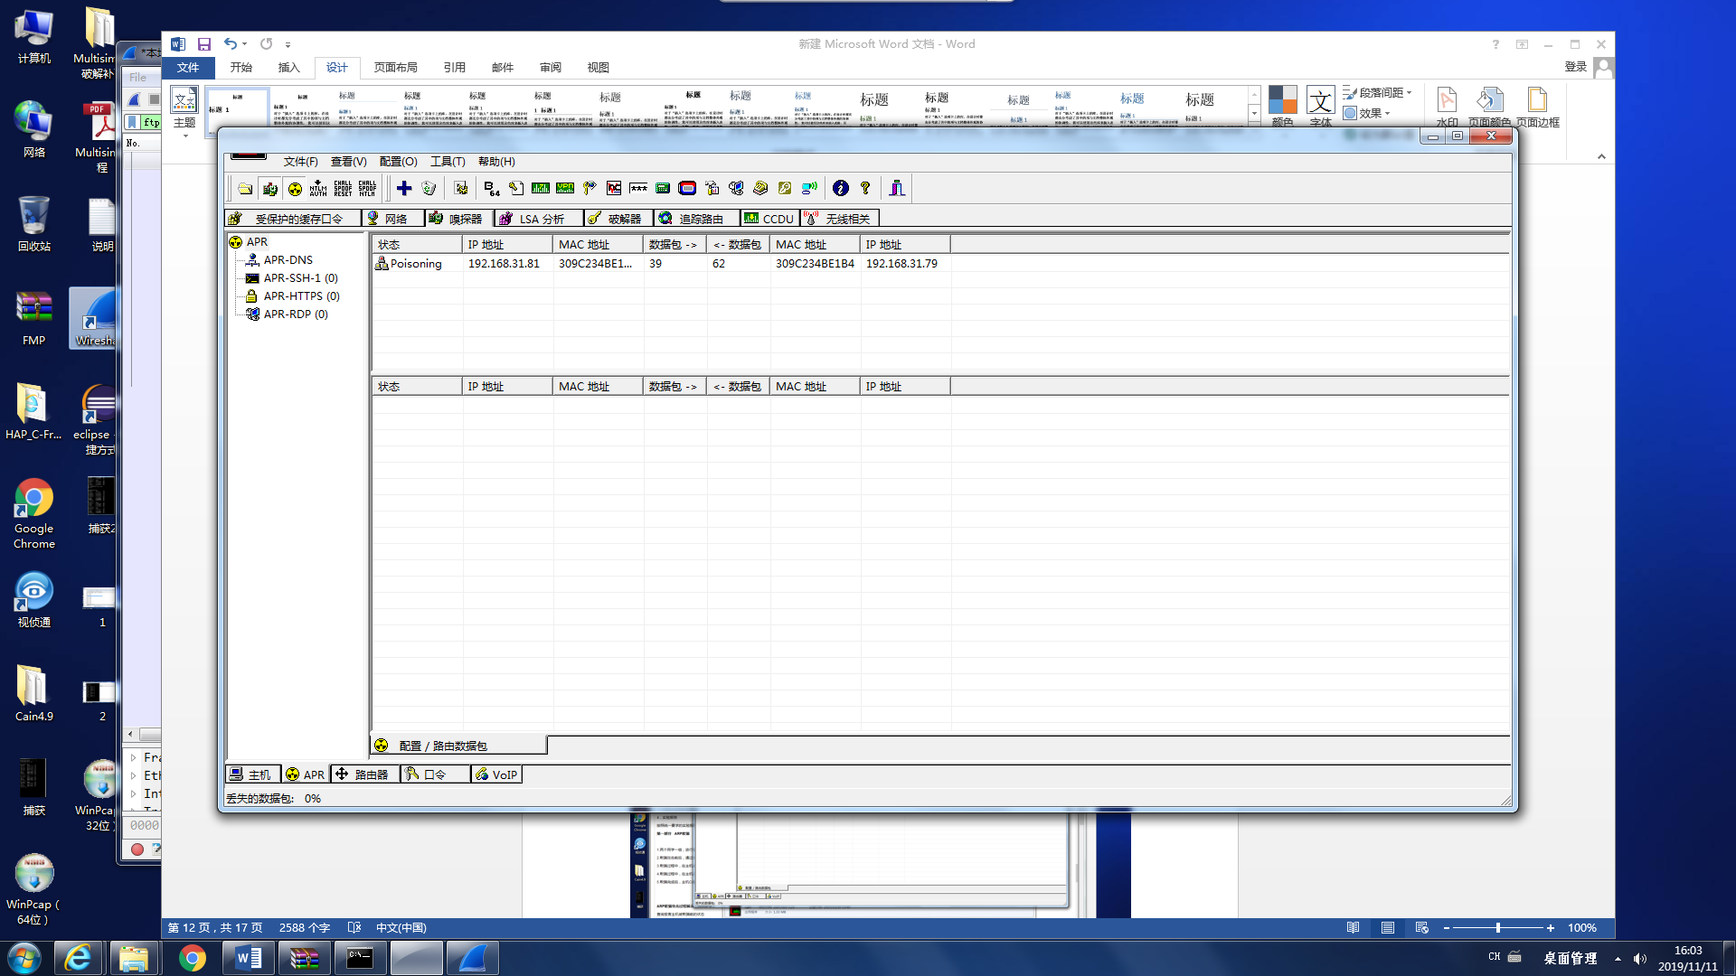
Task: Click the Exit icon at toolbar end
Action: pyautogui.click(x=896, y=188)
